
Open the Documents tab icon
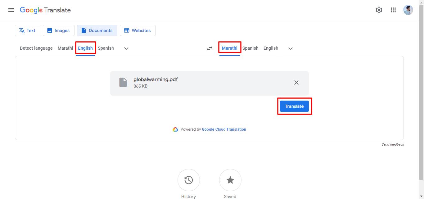tap(83, 30)
